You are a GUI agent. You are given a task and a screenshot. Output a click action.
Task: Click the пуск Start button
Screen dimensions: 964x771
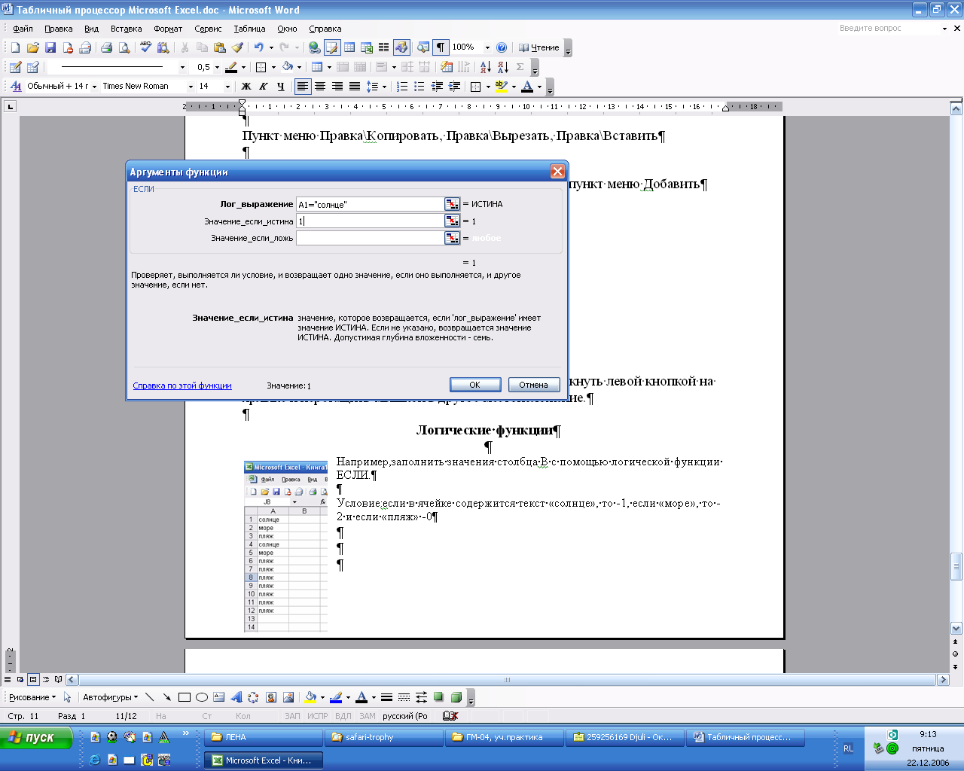click(36, 738)
